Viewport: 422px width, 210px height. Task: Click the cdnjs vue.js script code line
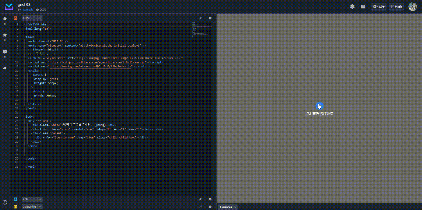tap(95, 62)
